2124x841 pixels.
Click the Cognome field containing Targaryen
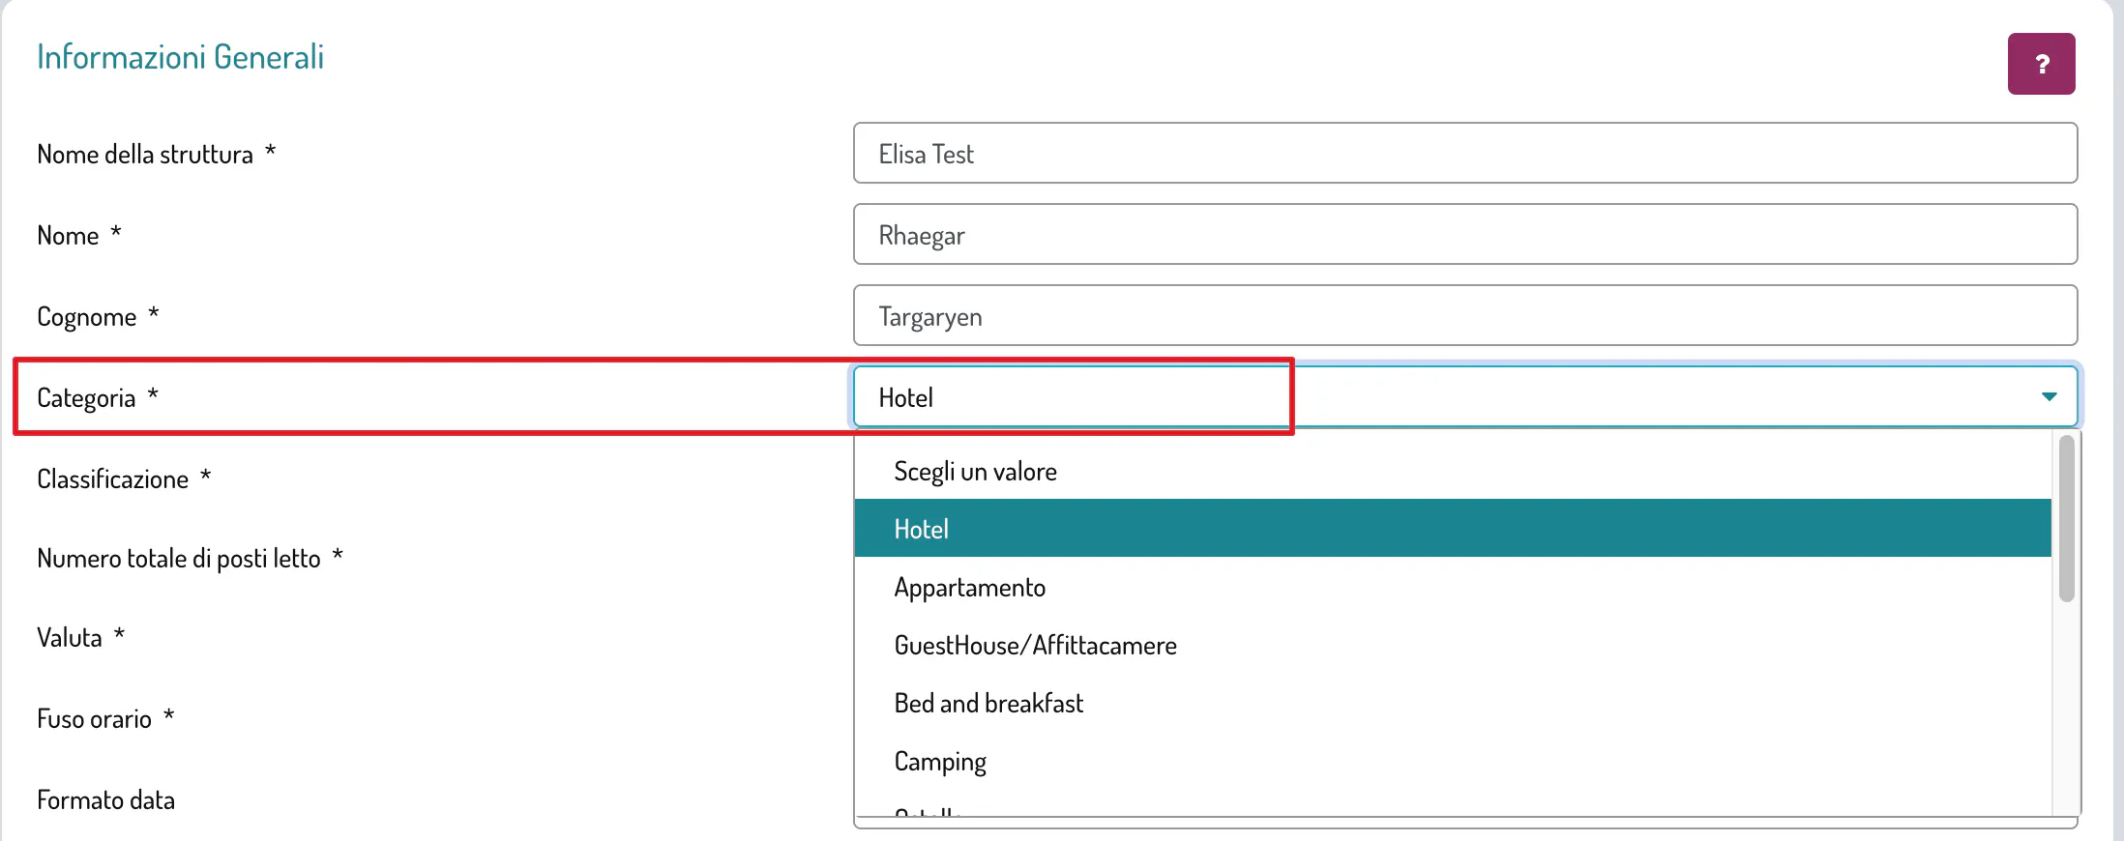click(x=1464, y=315)
